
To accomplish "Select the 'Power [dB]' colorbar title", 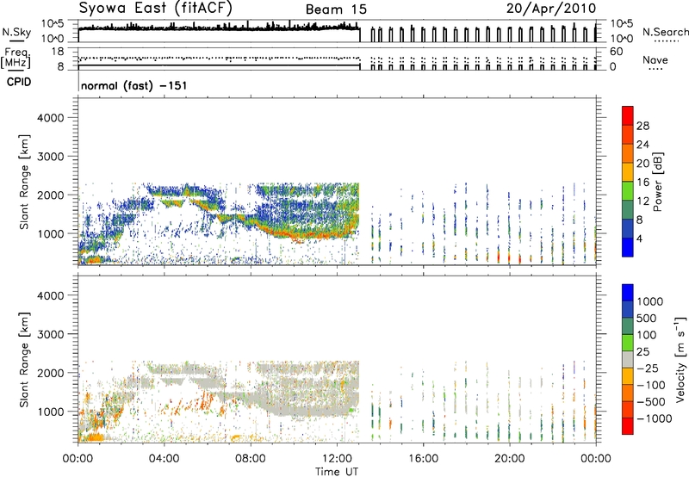I will [x=657, y=182].
